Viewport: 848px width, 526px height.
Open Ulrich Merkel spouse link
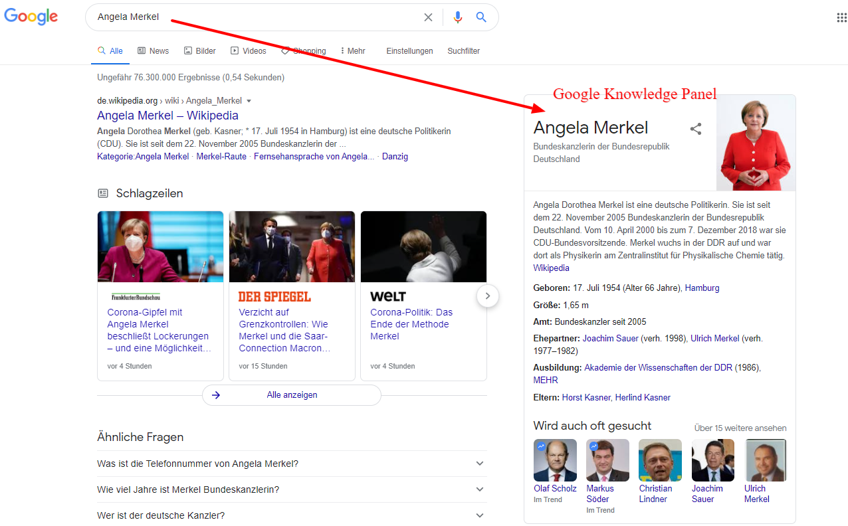[714, 339]
